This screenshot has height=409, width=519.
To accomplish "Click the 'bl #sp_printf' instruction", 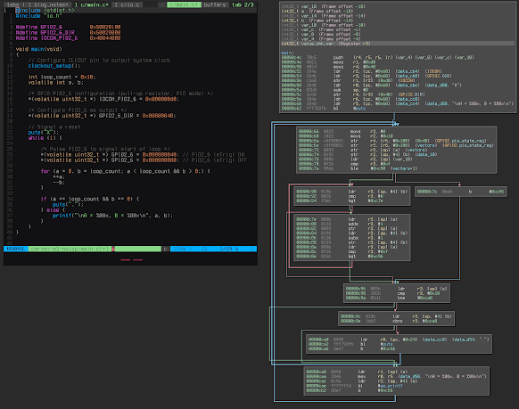I will click(355, 386).
